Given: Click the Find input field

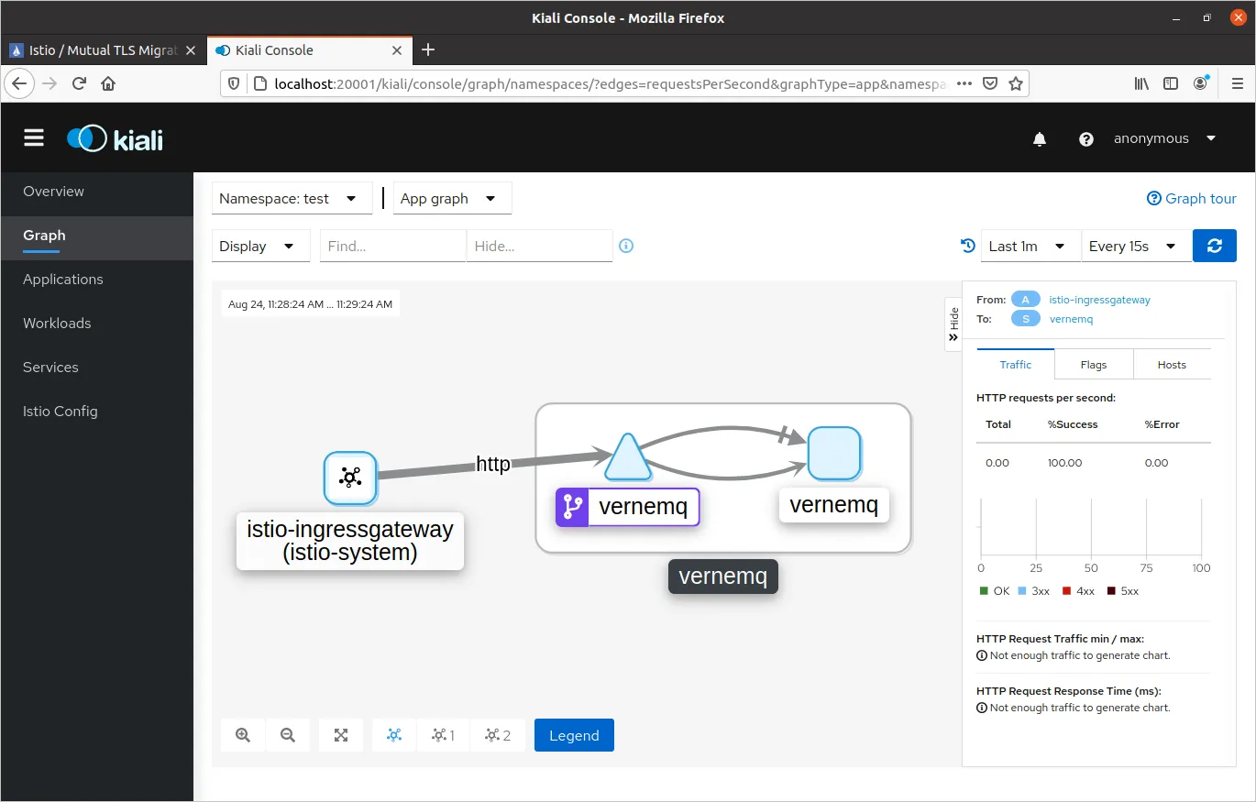Looking at the screenshot, I should pyautogui.click(x=393, y=246).
